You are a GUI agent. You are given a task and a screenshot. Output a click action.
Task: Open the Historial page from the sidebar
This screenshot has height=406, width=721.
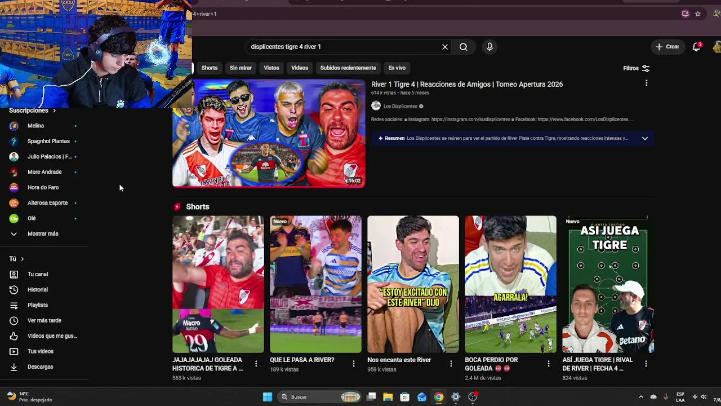pyautogui.click(x=38, y=290)
